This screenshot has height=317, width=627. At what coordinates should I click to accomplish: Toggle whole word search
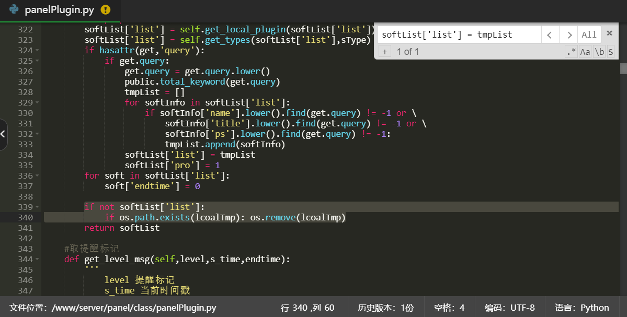click(x=599, y=52)
